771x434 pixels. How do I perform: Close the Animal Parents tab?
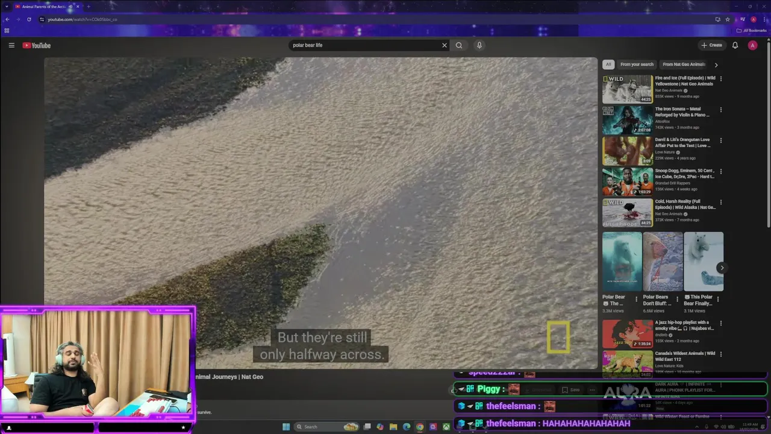(x=78, y=7)
